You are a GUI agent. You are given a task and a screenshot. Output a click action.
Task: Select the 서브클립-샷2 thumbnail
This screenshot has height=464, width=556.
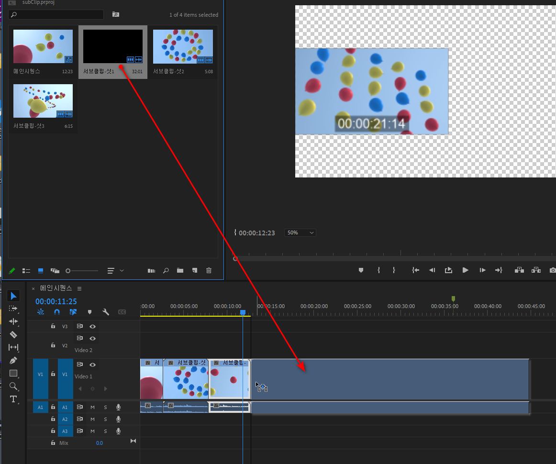183,47
